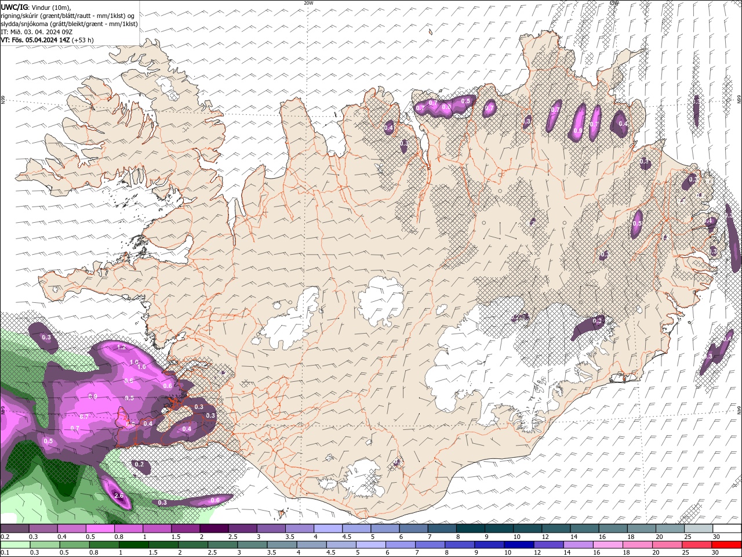Click the 0.1 label in the rain legend
Image resolution: width=742 pixels, height=557 pixels.
[x=5, y=552]
